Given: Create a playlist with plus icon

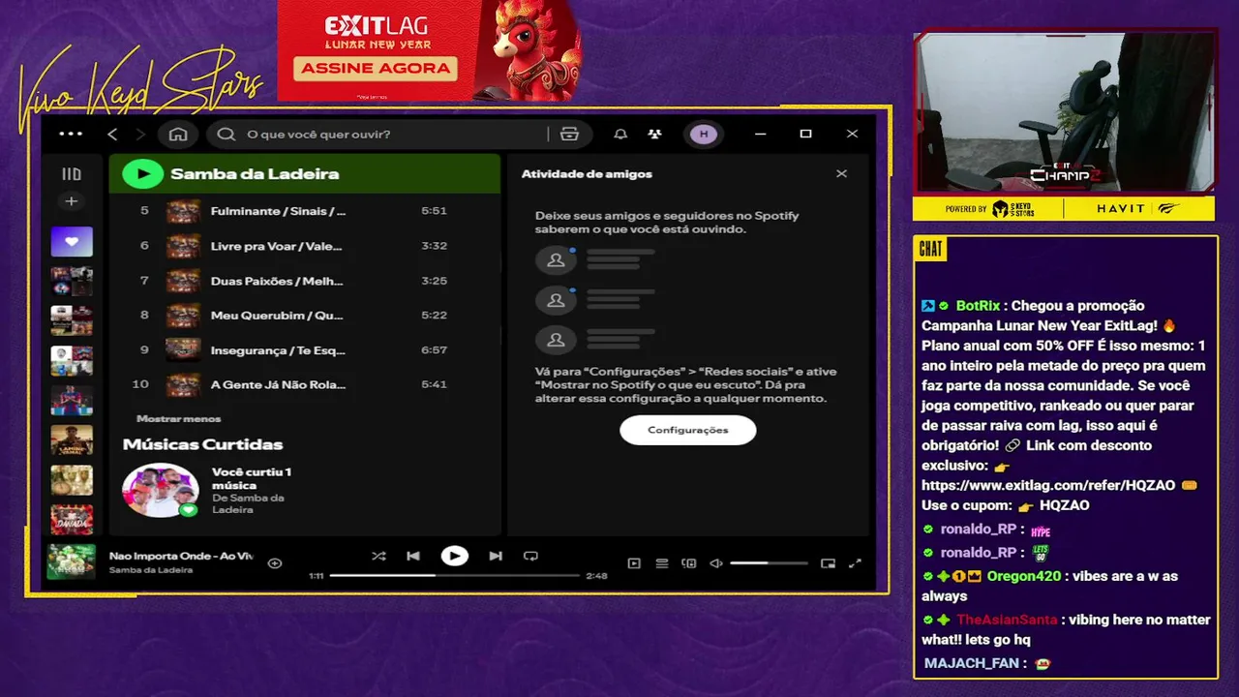Looking at the screenshot, I should [72, 201].
